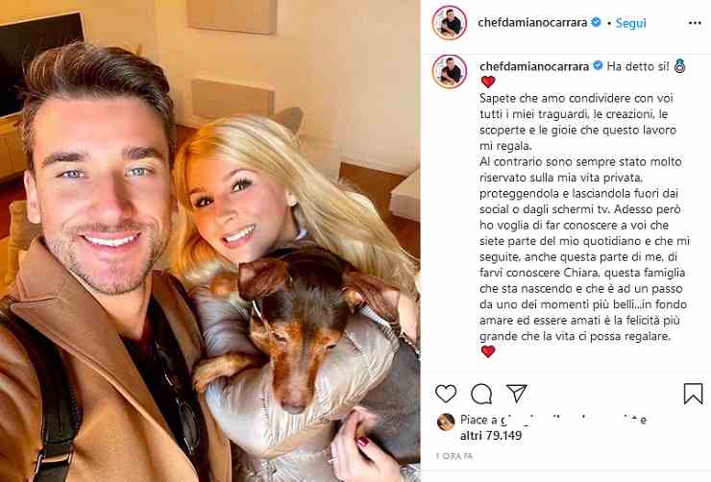Open the three-dot more options menu
Image resolution: width=711 pixels, height=482 pixels.
[695, 23]
